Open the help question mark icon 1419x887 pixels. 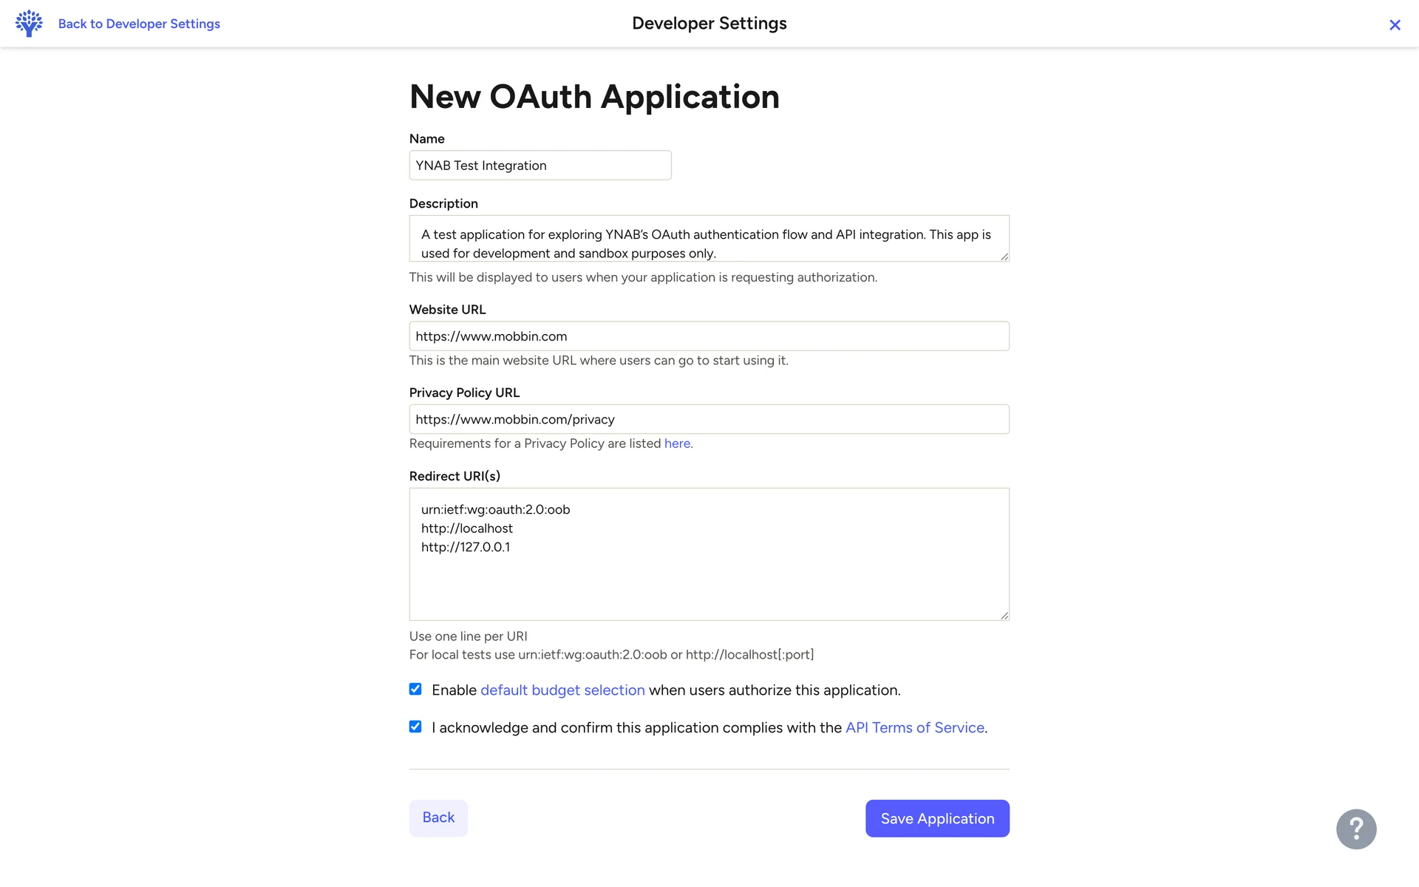[1355, 829]
